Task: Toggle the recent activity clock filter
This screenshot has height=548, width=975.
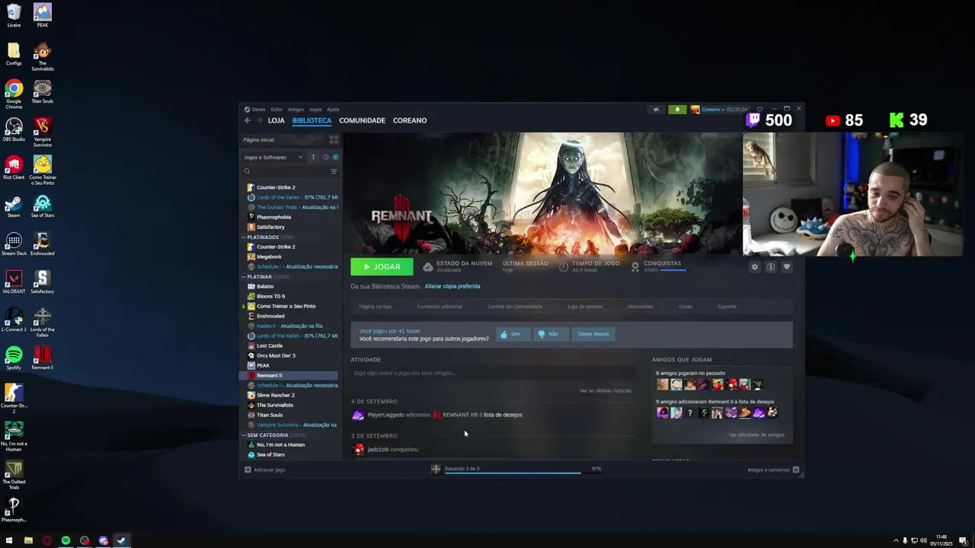Action: click(325, 157)
